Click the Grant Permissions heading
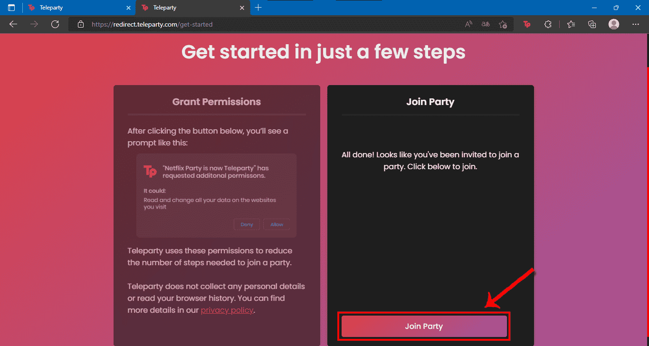Image resolution: width=649 pixels, height=346 pixels. pos(217,102)
